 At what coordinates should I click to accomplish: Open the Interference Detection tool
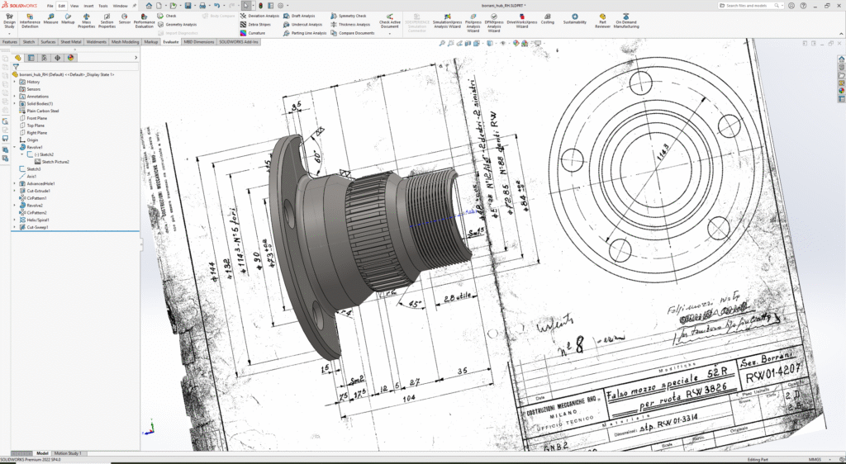(30, 21)
